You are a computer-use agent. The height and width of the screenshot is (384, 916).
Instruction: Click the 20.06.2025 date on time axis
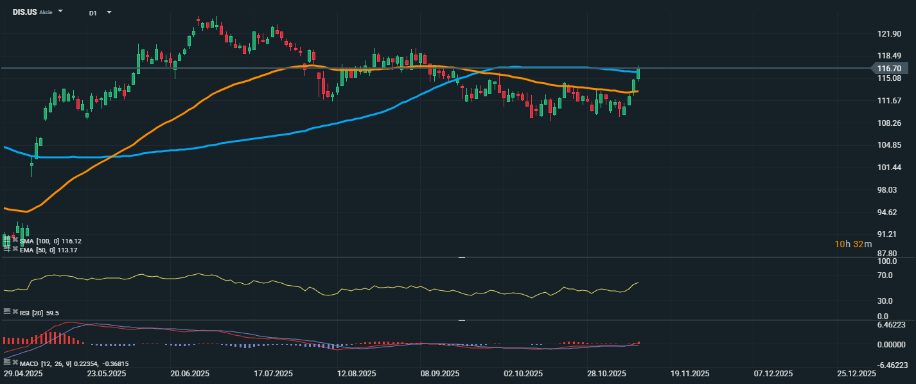pyautogui.click(x=189, y=373)
